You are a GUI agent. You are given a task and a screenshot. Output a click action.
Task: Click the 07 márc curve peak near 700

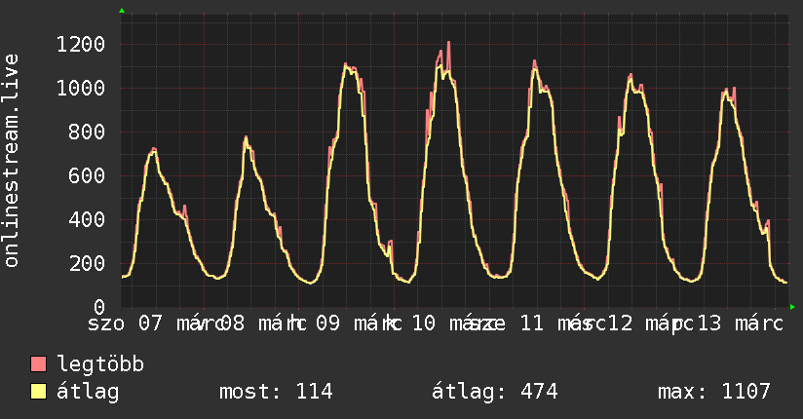point(154,149)
